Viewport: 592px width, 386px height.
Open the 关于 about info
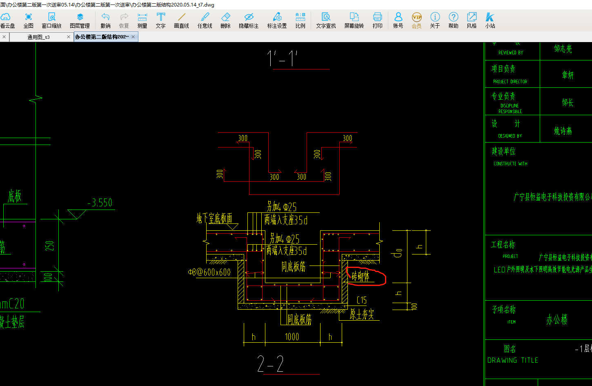435,20
